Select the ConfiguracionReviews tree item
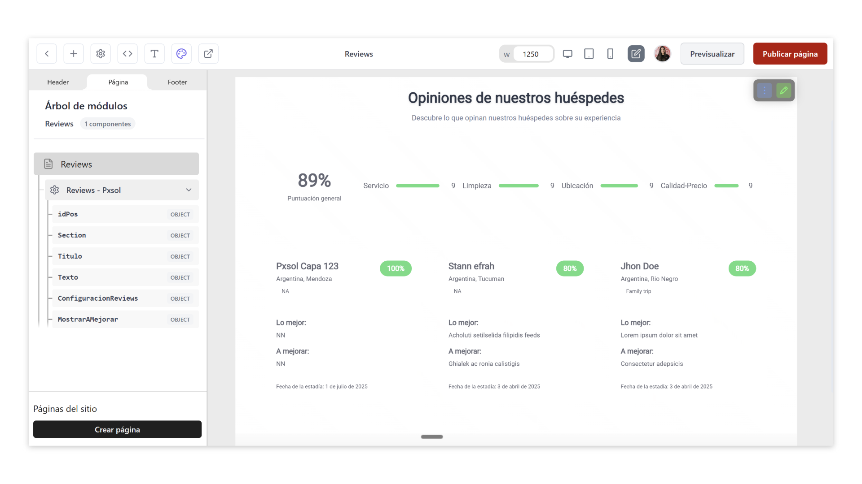This screenshot has height=484, width=862. pyautogui.click(x=98, y=298)
